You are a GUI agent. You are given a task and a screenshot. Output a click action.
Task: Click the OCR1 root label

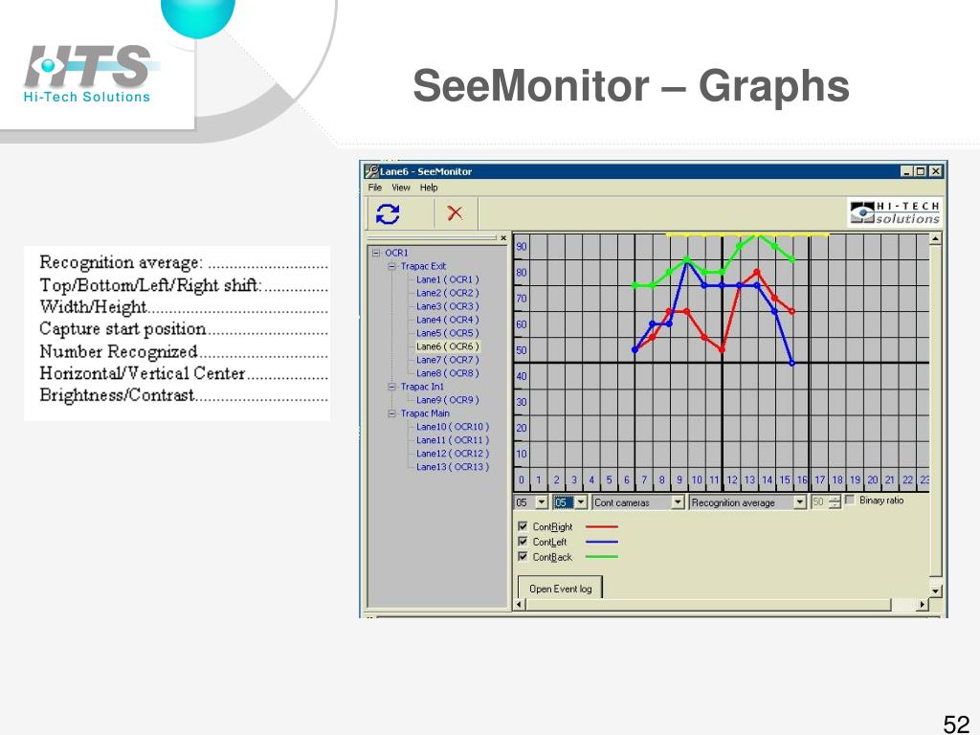396,253
